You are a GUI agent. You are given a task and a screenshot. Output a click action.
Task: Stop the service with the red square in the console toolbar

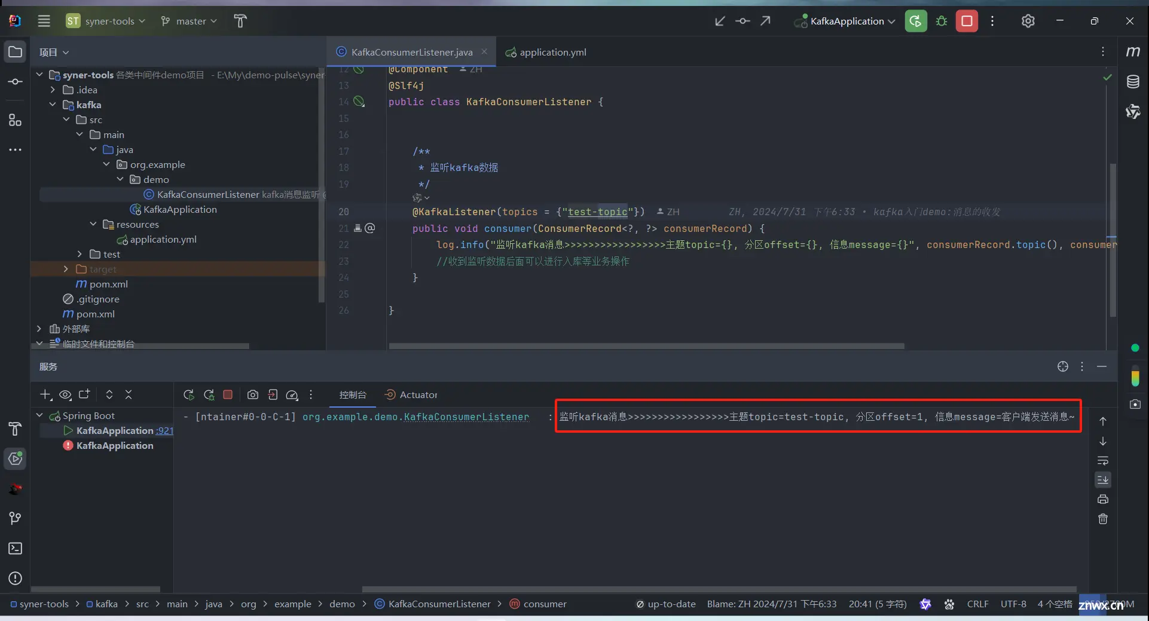pyautogui.click(x=228, y=394)
